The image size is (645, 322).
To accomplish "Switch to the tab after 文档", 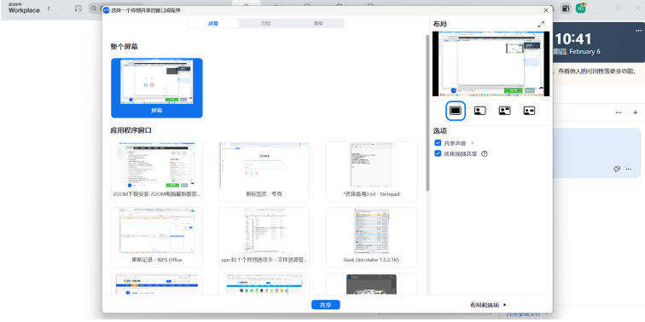I will point(318,23).
